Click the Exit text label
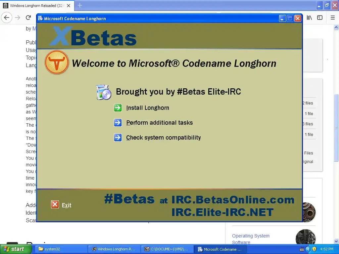339x254 pixels. tap(66, 205)
